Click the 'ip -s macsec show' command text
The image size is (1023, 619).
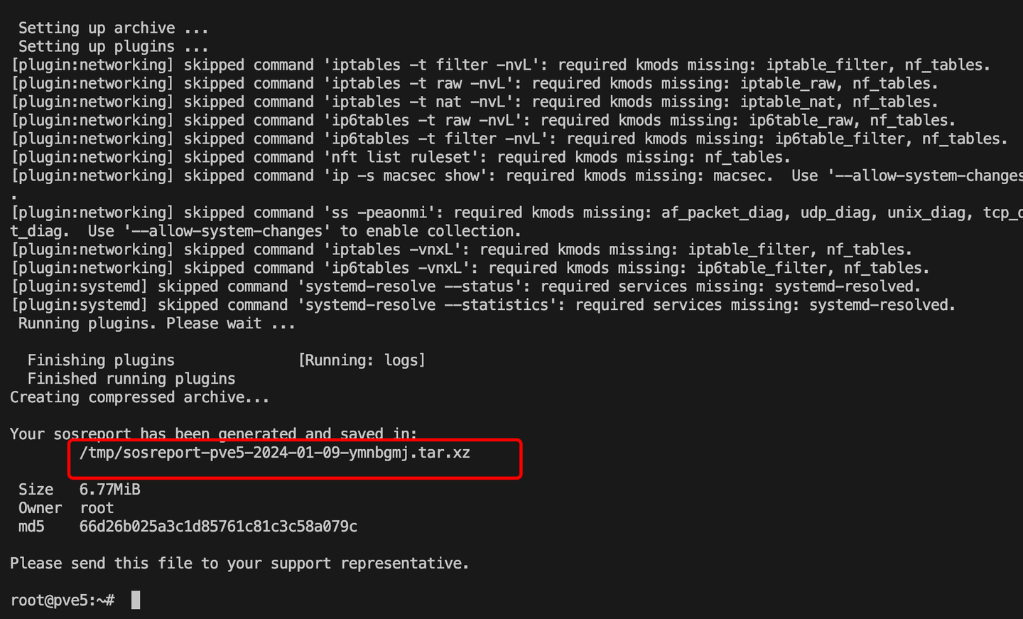[x=410, y=176]
